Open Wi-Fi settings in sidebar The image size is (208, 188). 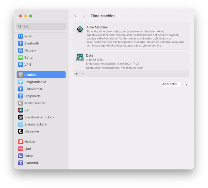41,36
